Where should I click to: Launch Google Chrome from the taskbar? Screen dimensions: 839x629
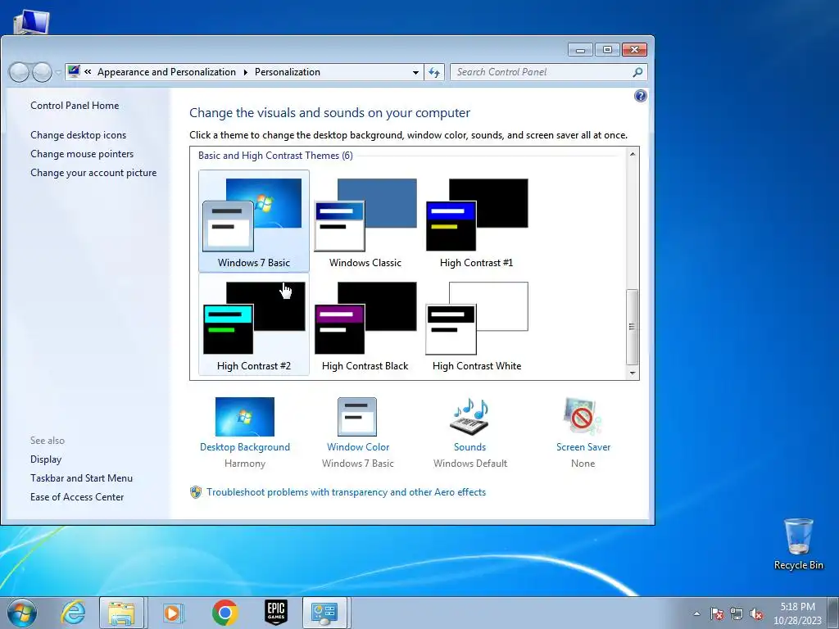[224, 613]
